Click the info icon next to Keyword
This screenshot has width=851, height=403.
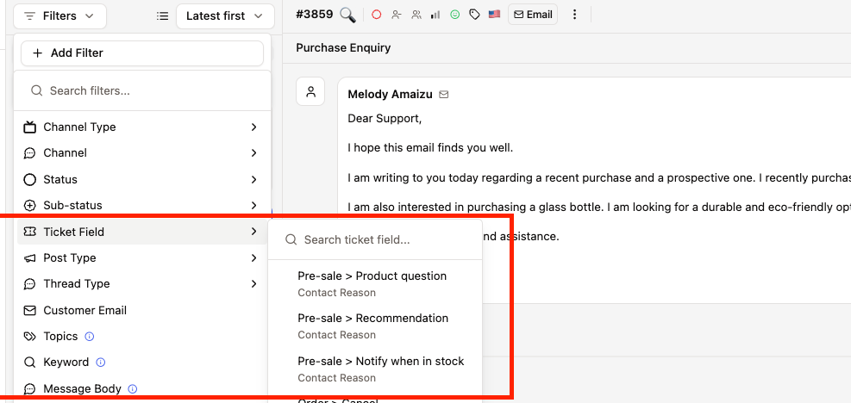100,363
